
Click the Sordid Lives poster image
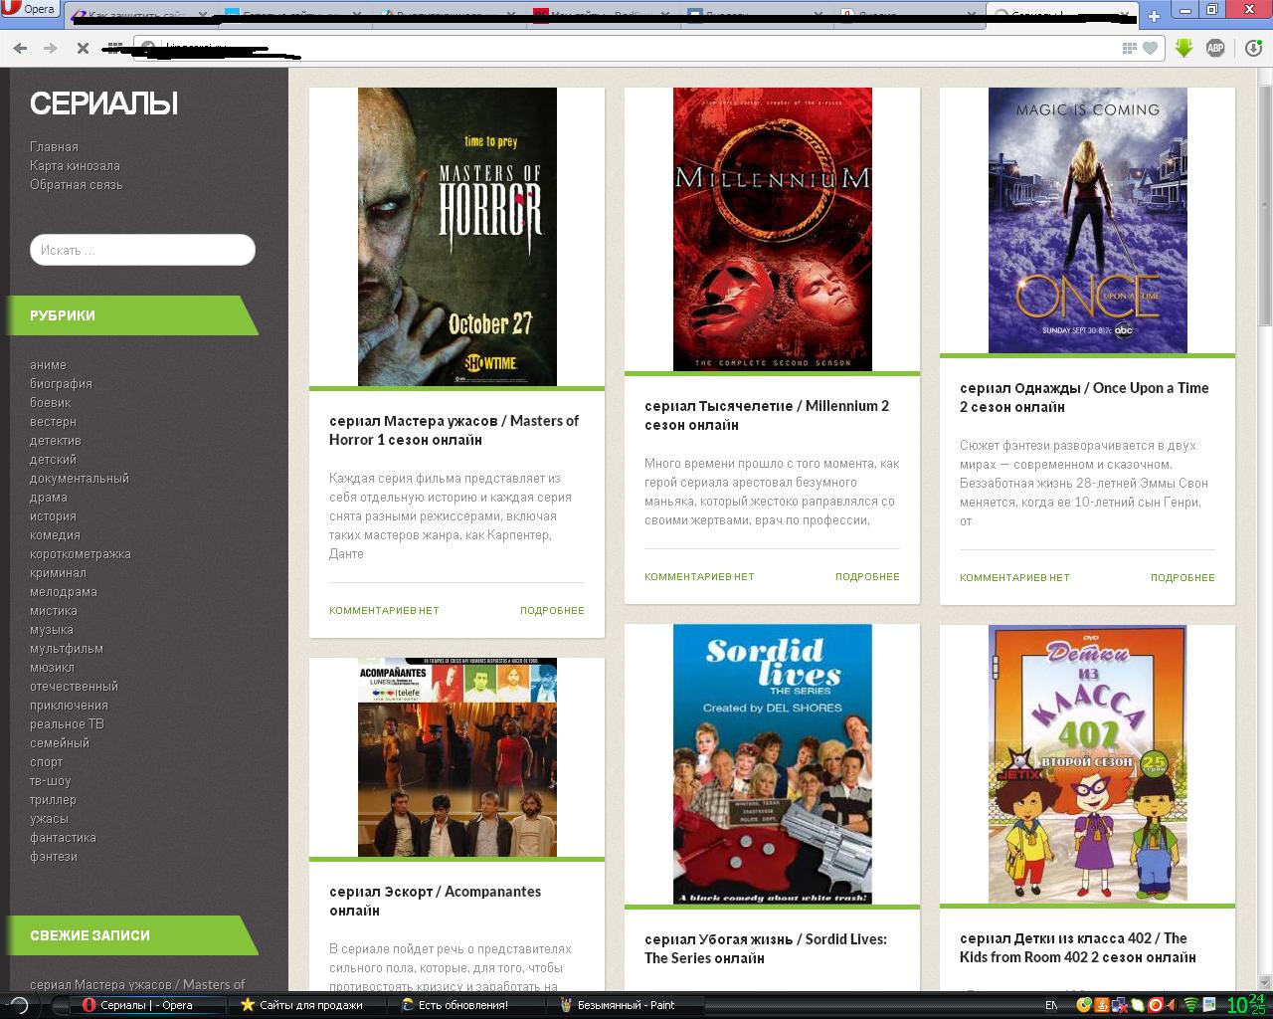coord(773,764)
